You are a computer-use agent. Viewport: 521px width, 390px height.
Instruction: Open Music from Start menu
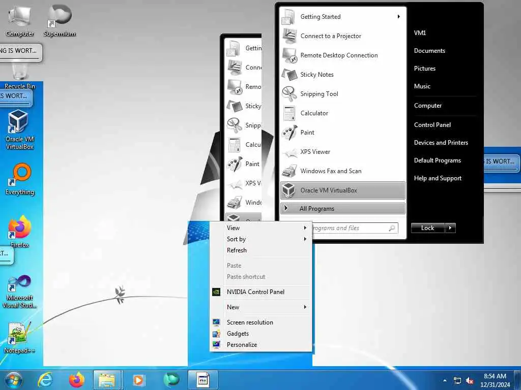pyautogui.click(x=422, y=86)
